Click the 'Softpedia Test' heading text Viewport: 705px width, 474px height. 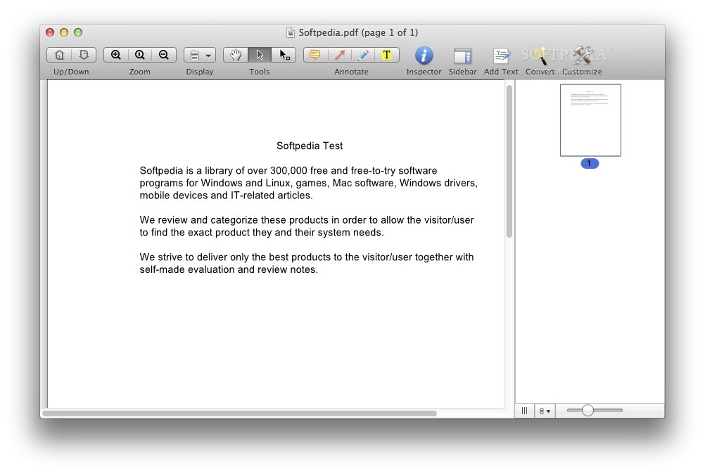click(310, 146)
